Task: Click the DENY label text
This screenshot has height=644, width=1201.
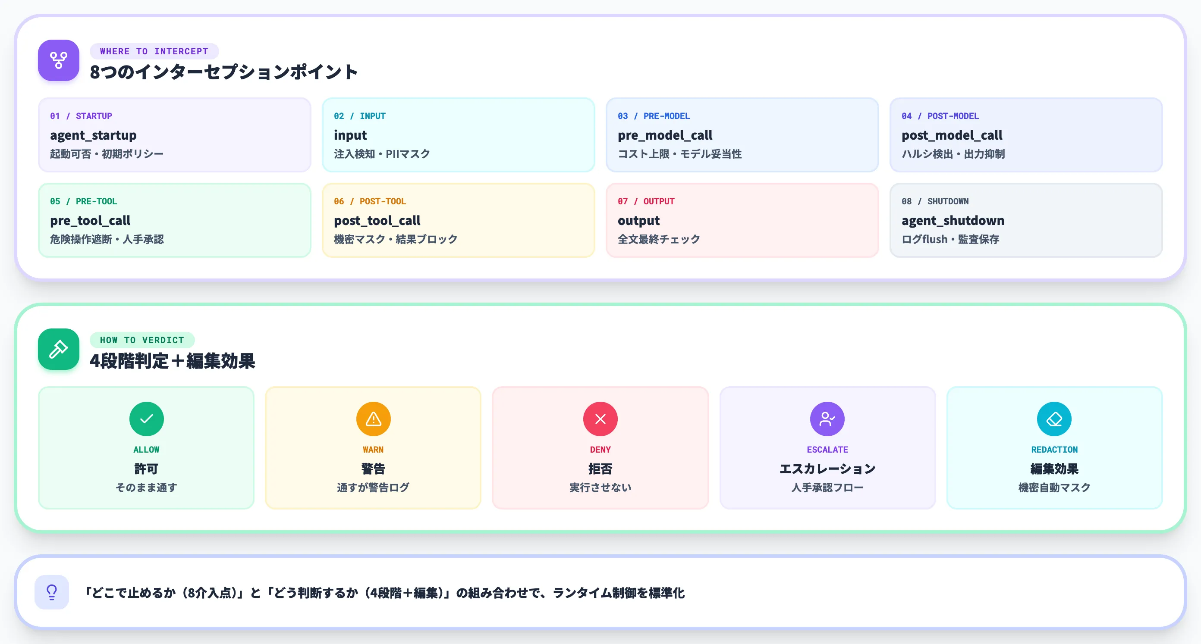Action: 600,450
